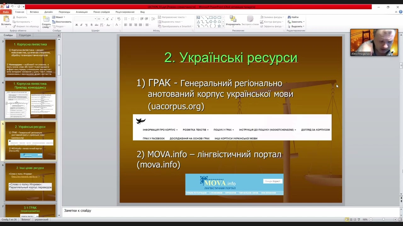Decrease the list indent level
Viewport: 403px width, 226px height.
coord(142,19)
